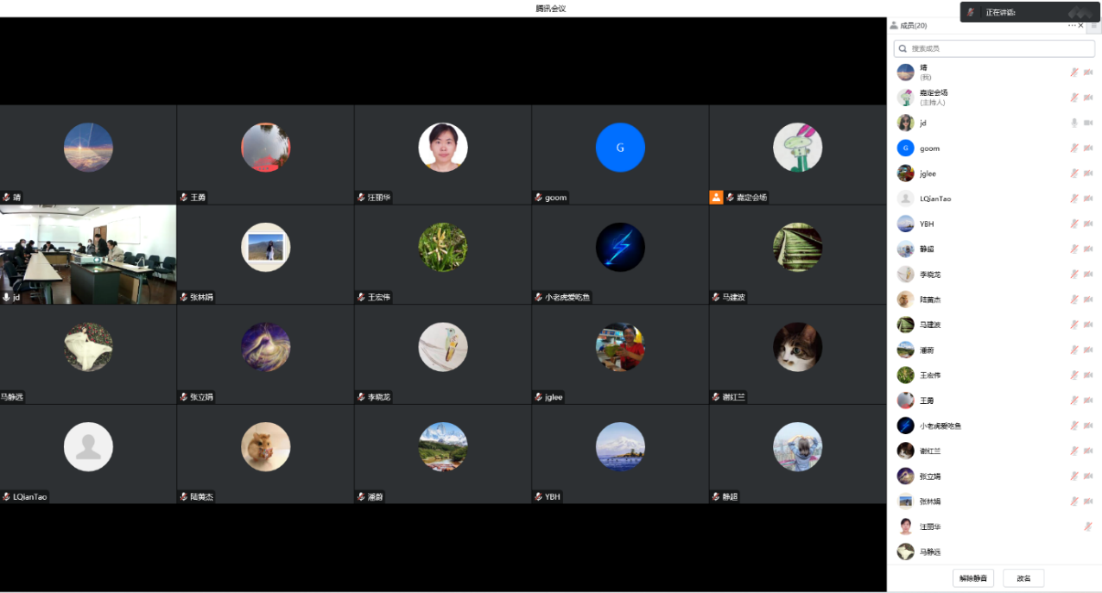Click jd's microphone icon in member list
The image size is (1102, 593).
(x=1074, y=123)
